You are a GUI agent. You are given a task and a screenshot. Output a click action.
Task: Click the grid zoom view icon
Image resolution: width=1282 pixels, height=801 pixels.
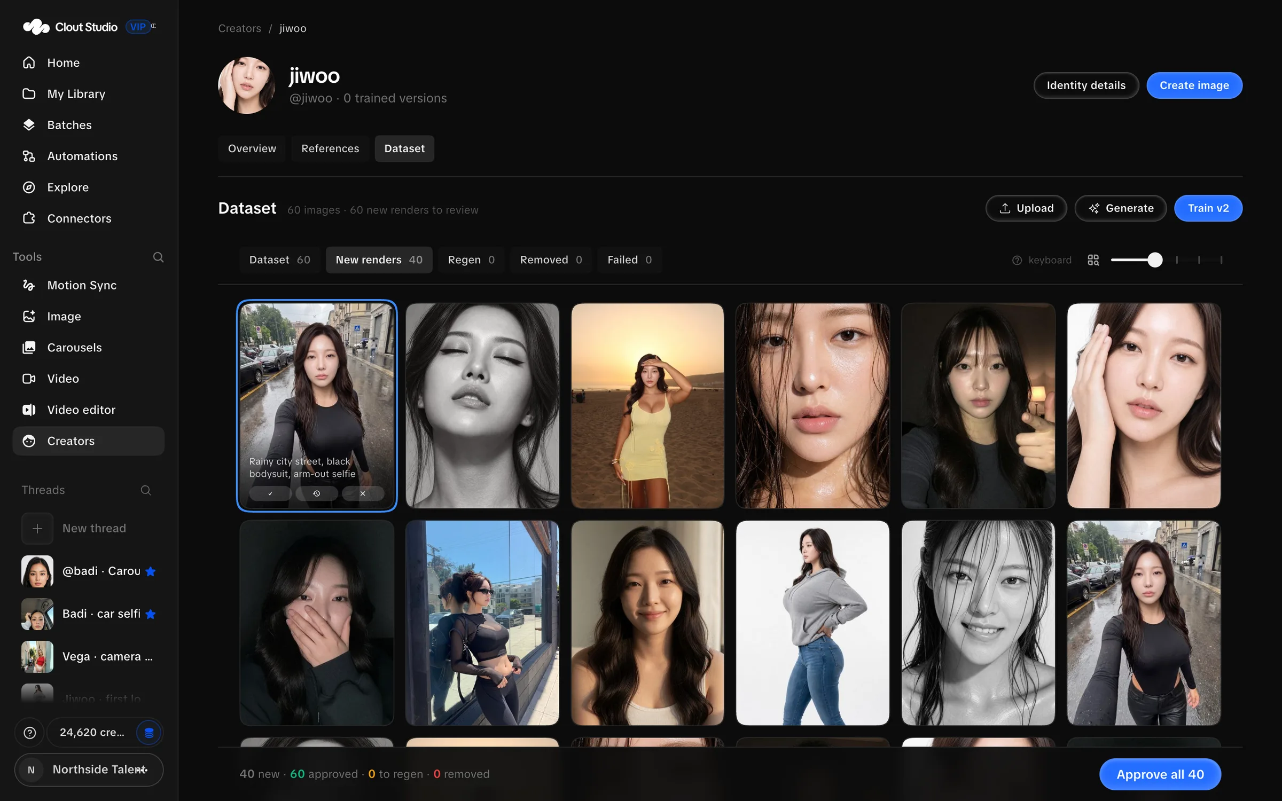tap(1093, 260)
